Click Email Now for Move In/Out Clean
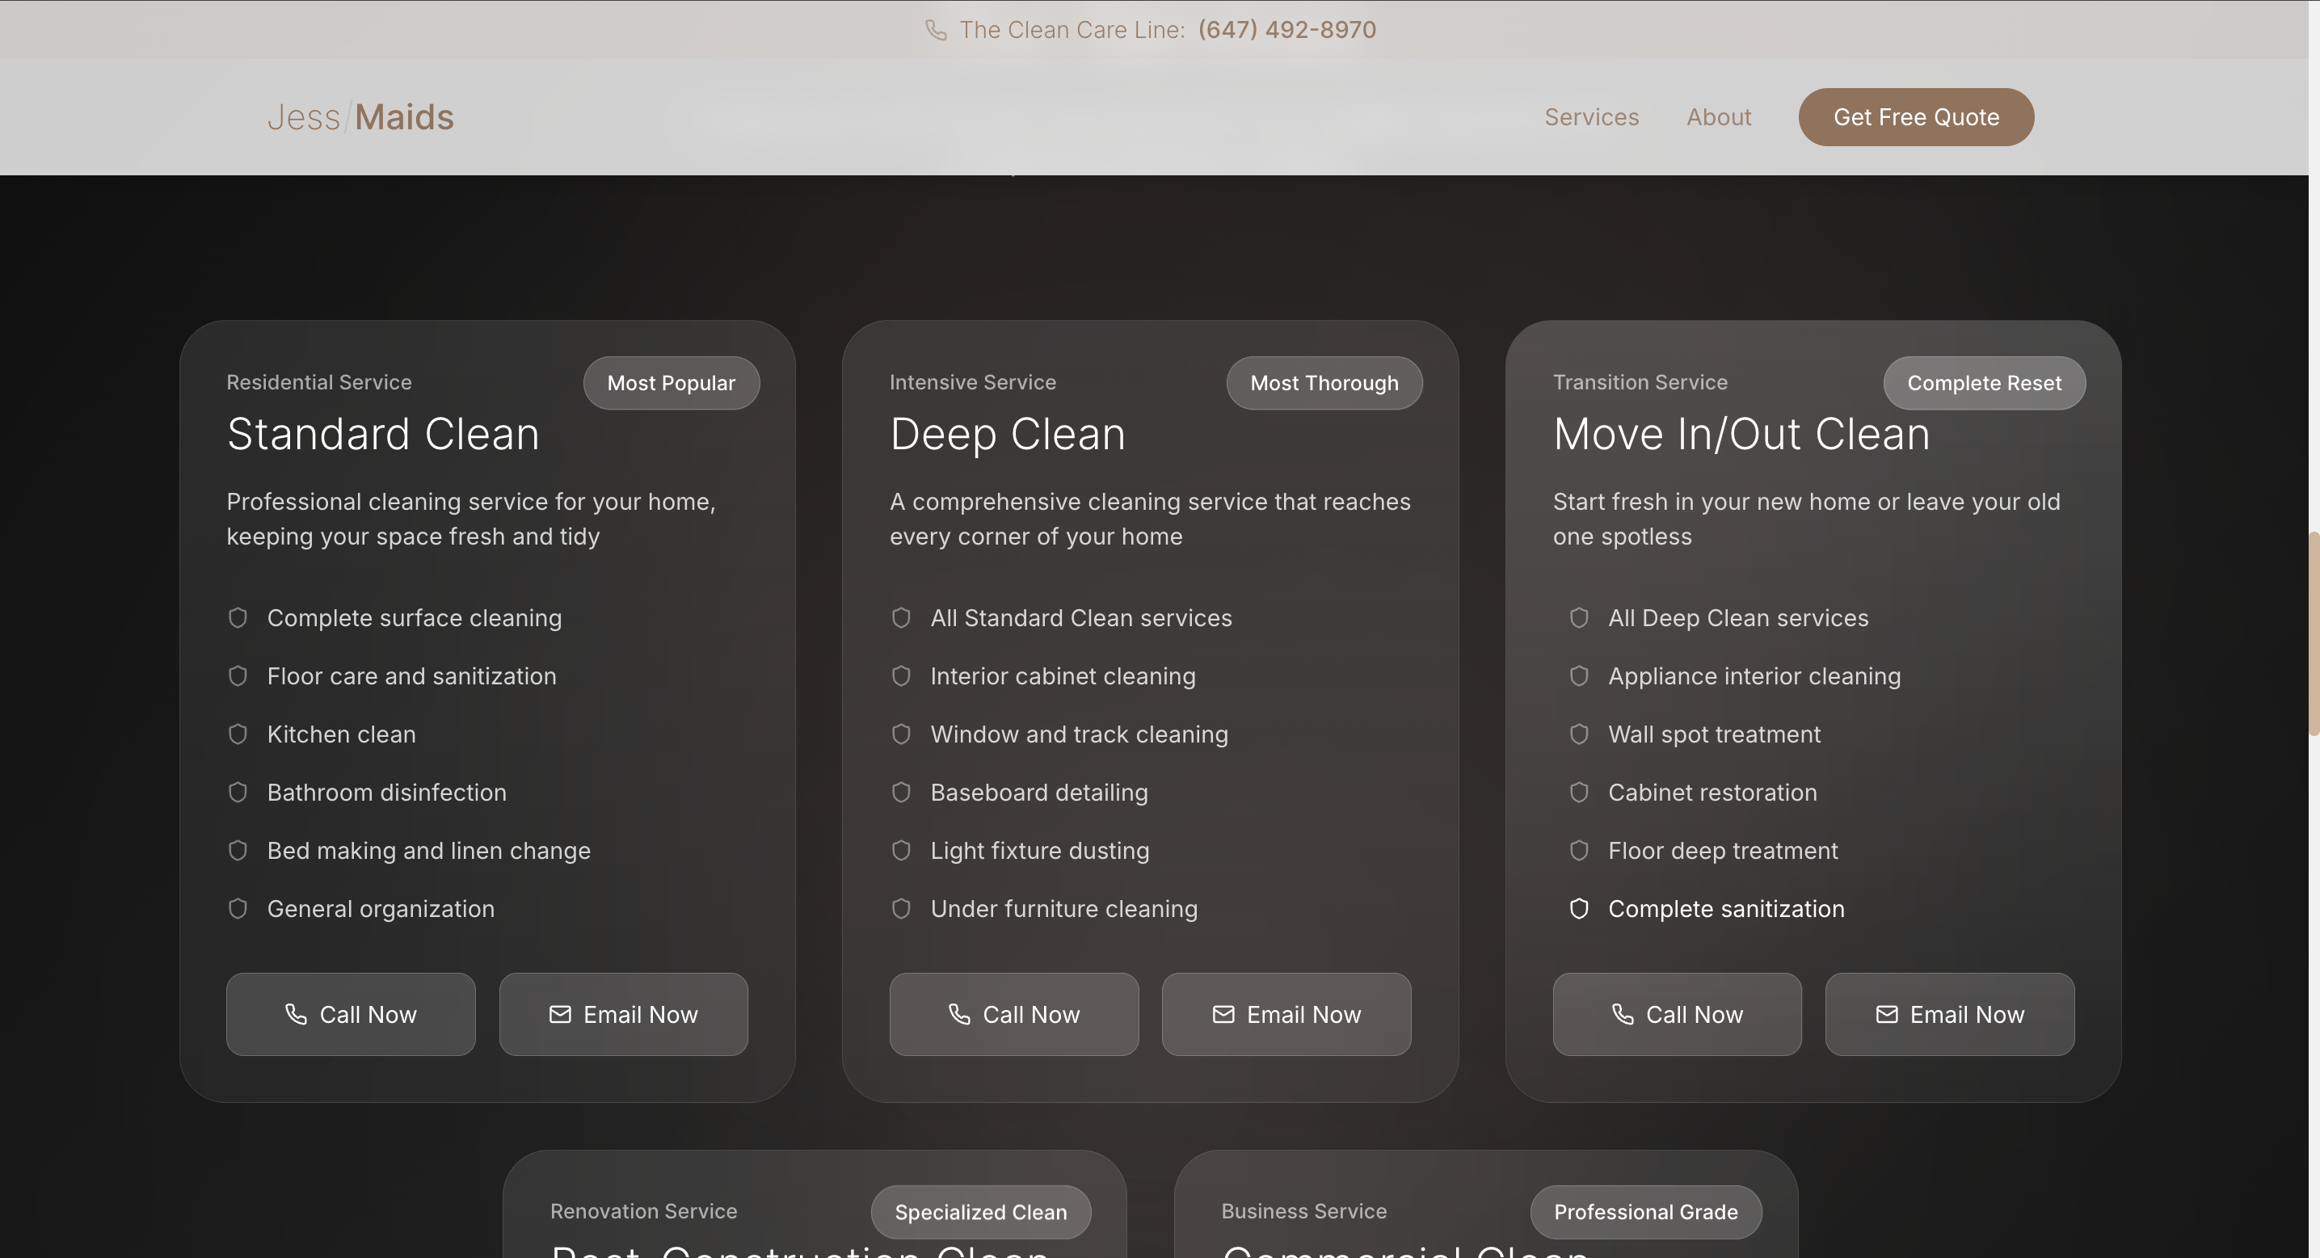This screenshot has height=1258, width=2320. point(1949,1014)
